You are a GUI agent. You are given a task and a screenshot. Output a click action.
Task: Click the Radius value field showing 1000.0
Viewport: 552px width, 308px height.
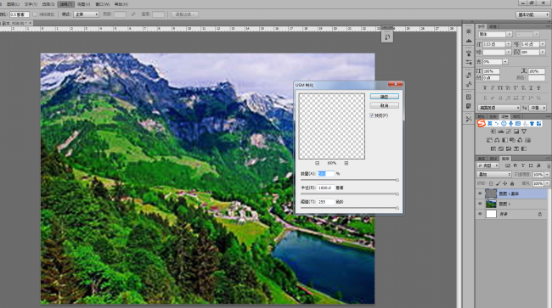[x=325, y=188]
